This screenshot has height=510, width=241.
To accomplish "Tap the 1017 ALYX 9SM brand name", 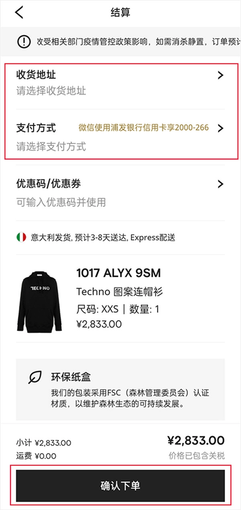I will pyautogui.click(x=118, y=273).
